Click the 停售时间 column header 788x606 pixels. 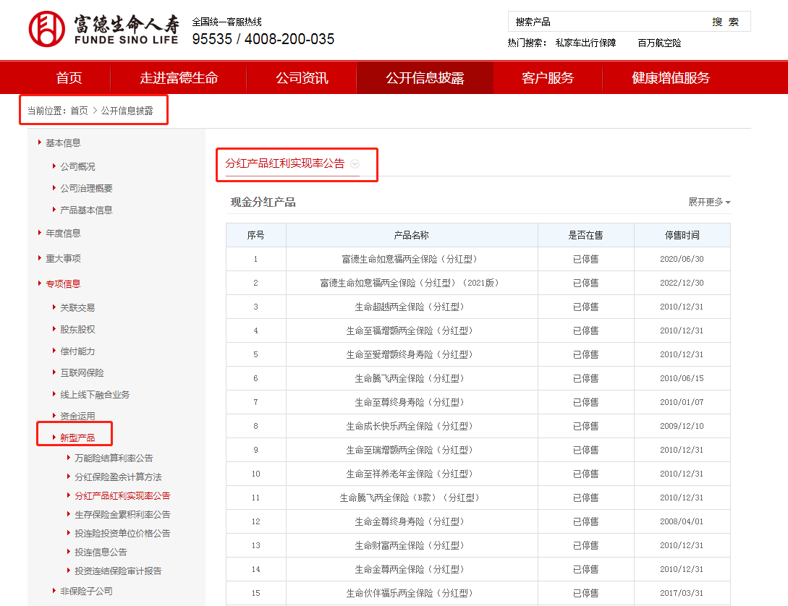682,235
